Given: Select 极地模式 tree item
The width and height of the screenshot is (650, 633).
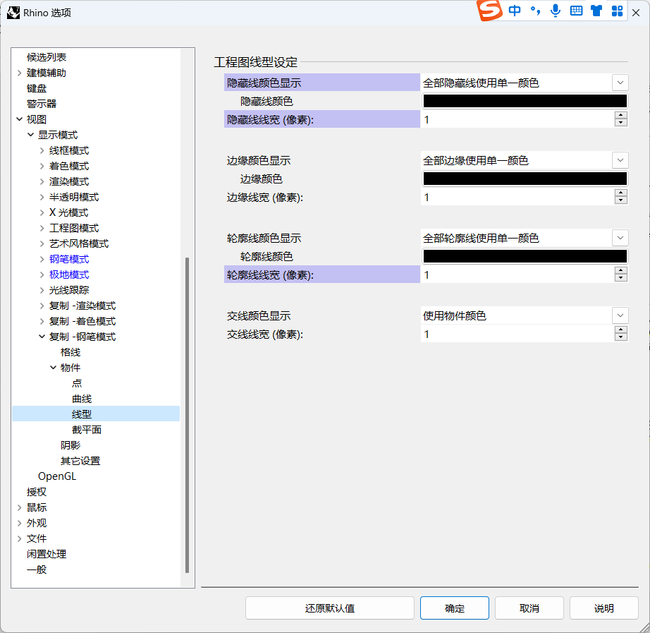Looking at the screenshot, I should [69, 275].
